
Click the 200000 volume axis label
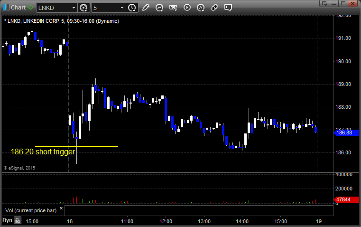344,189
